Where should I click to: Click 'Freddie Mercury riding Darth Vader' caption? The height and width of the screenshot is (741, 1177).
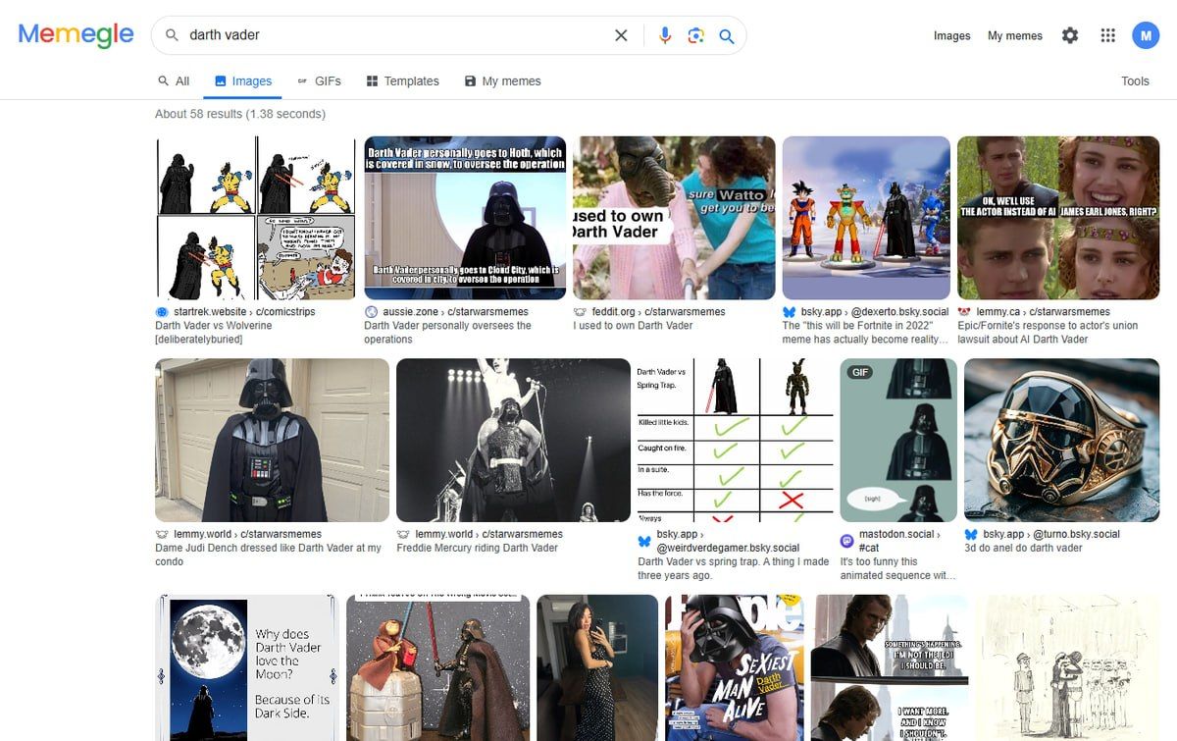477,548
